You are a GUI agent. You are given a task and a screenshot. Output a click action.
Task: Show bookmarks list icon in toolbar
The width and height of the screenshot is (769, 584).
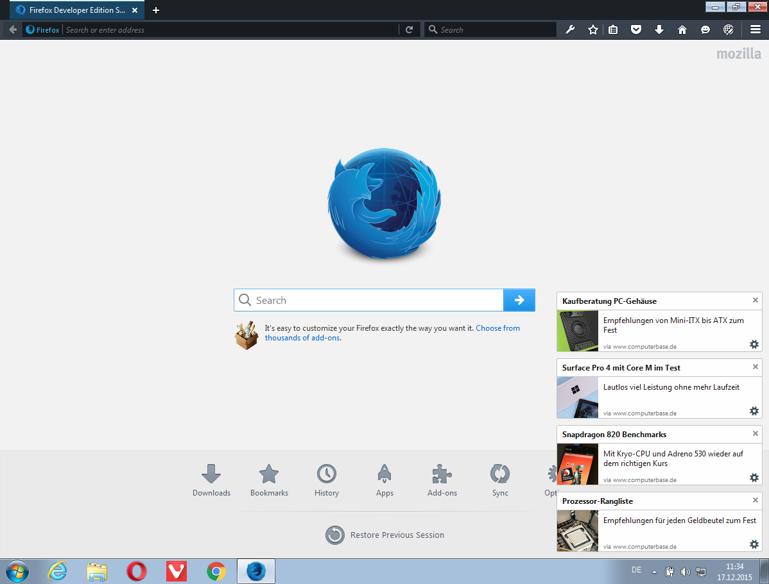tap(613, 30)
